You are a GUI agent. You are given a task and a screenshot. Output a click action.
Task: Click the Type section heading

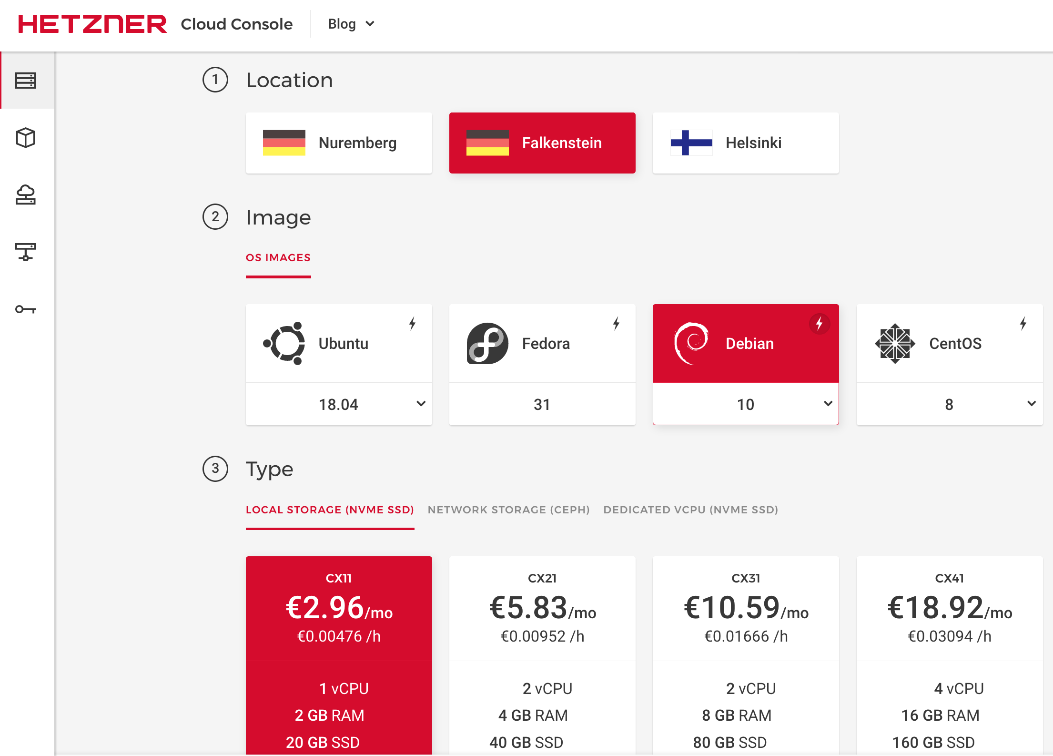point(270,470)
